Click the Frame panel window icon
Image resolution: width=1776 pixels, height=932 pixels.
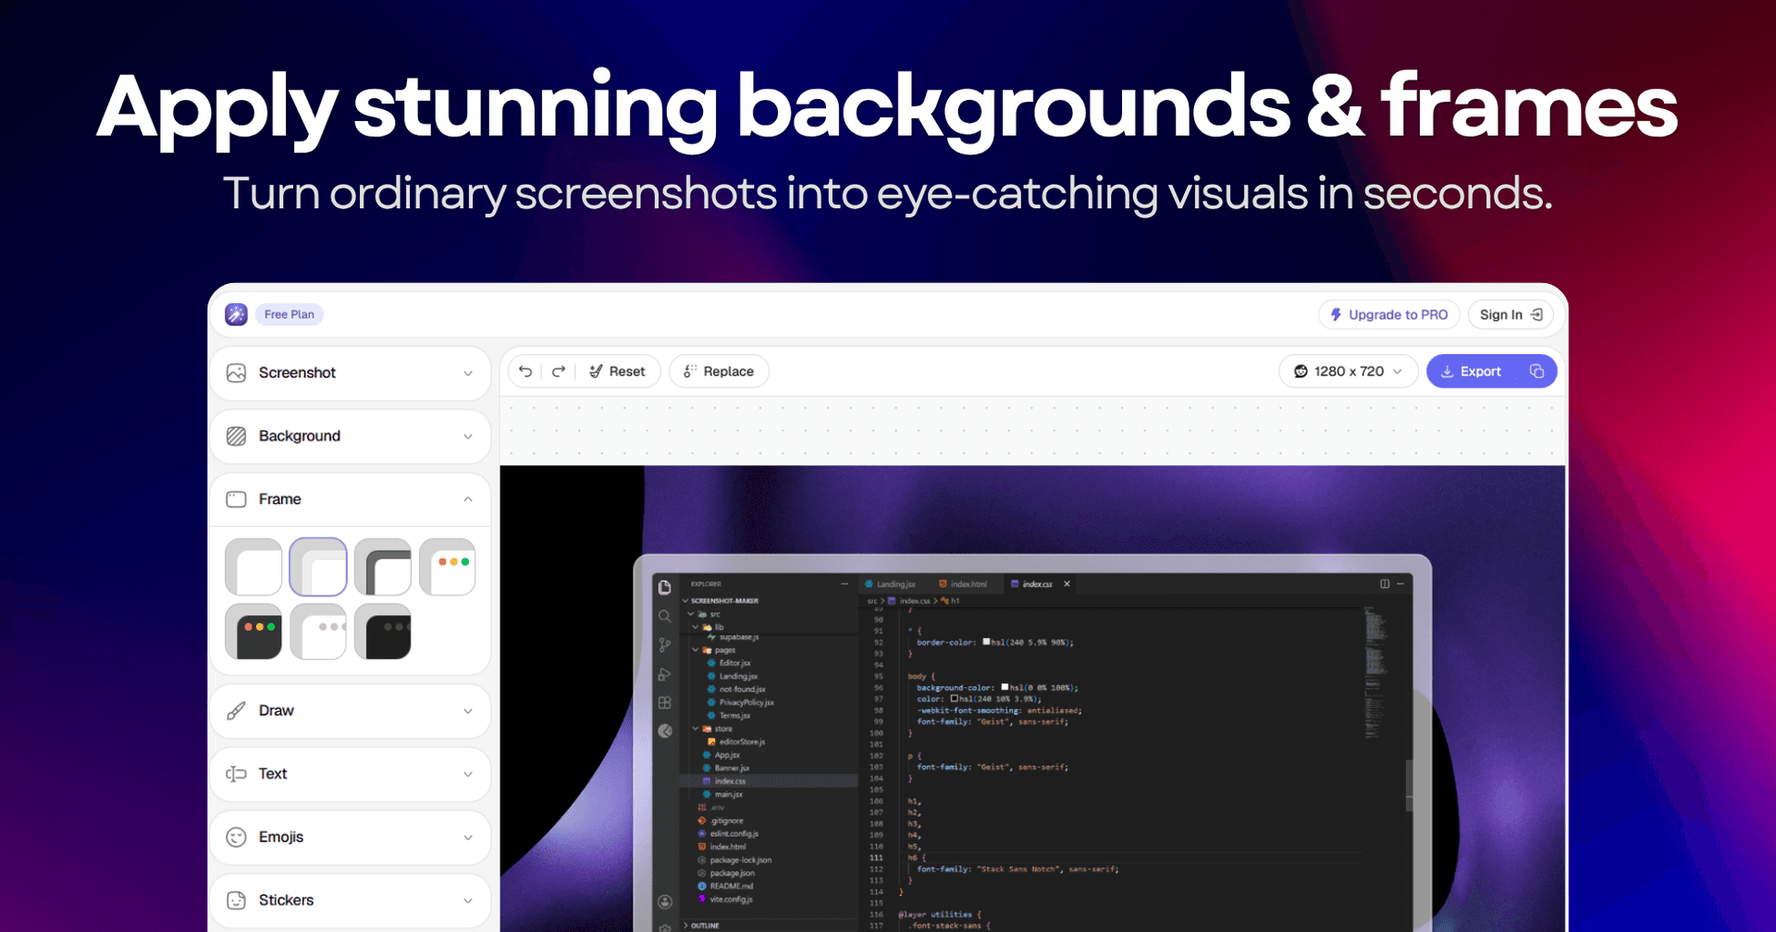[237, 499]
